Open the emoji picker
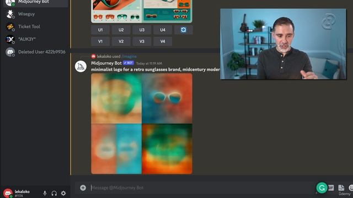The height and width of the screenshot is (198, 353). click(351, 188)
